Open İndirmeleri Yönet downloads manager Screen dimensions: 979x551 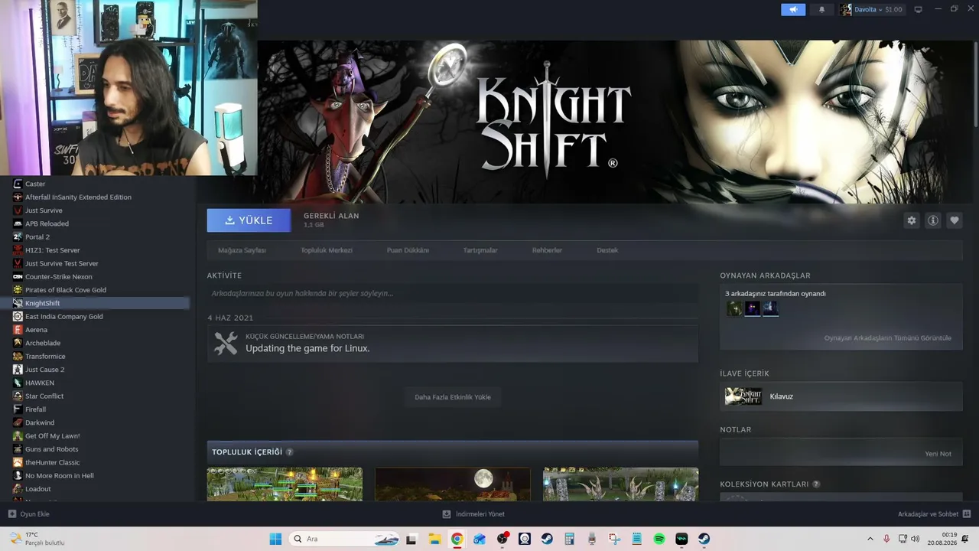(473, 514)
